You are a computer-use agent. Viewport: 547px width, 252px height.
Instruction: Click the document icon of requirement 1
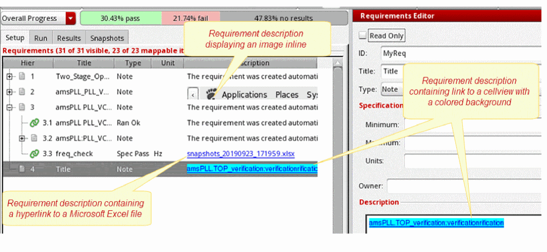pyautogui.click(x=21, y=76)
